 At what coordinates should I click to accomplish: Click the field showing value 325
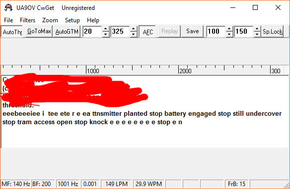tap(120, 32)
